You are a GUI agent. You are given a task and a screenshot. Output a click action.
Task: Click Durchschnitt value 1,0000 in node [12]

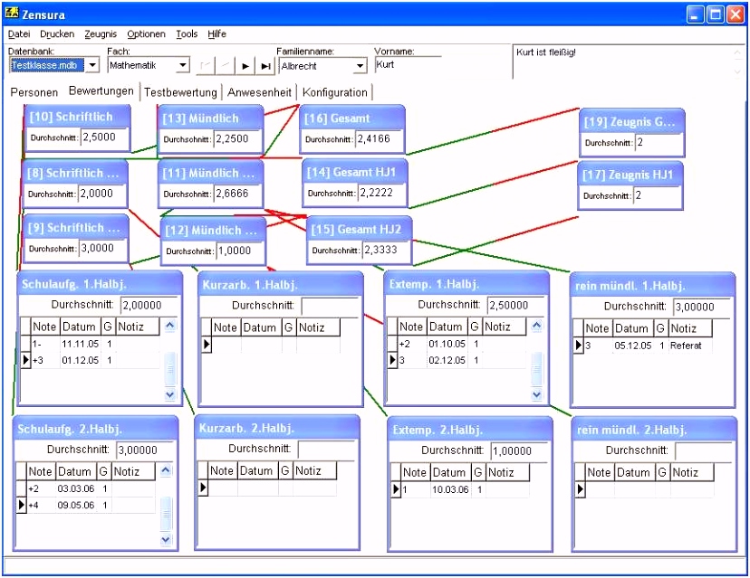(x=240, y=251)
